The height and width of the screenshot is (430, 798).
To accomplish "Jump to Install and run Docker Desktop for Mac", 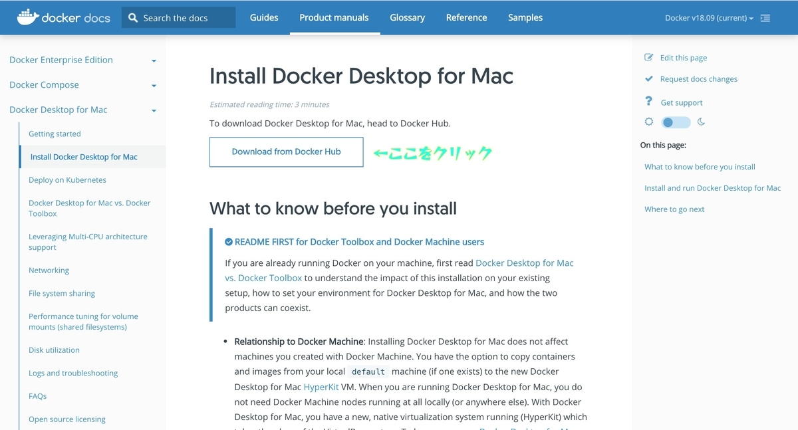I will 712,188.
